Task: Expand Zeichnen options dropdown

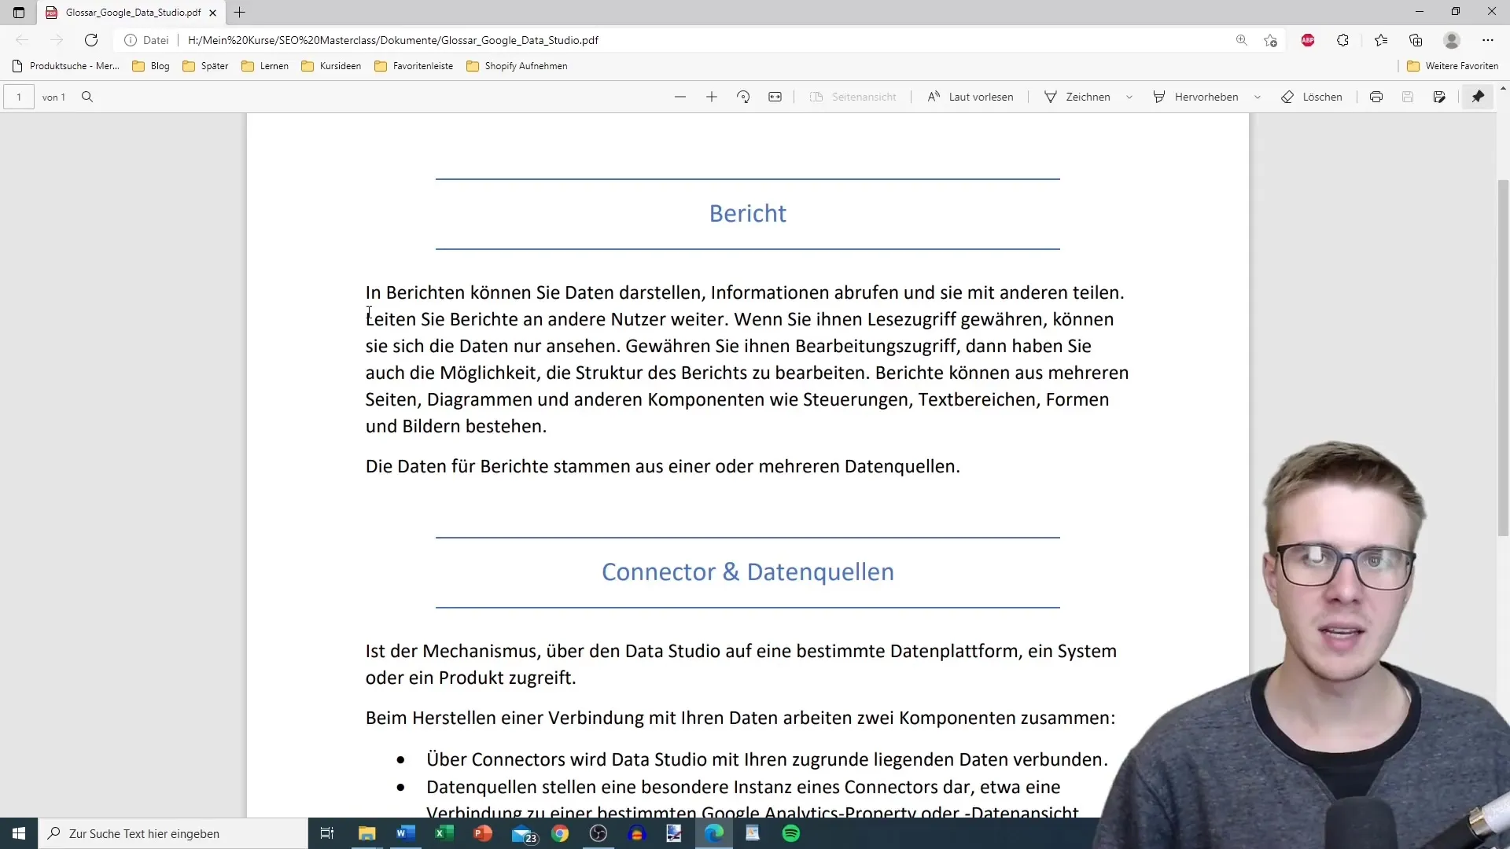Action: pos(1129,97)
